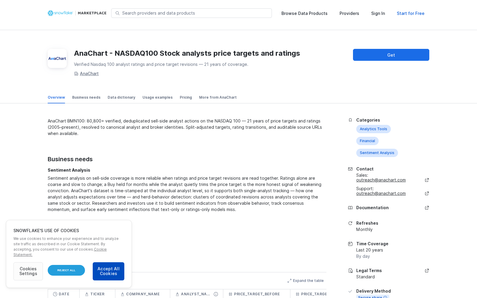Screen dimensions: 477x298
Task: Click the Documentation book icon
Action: (x=350, y=208)
